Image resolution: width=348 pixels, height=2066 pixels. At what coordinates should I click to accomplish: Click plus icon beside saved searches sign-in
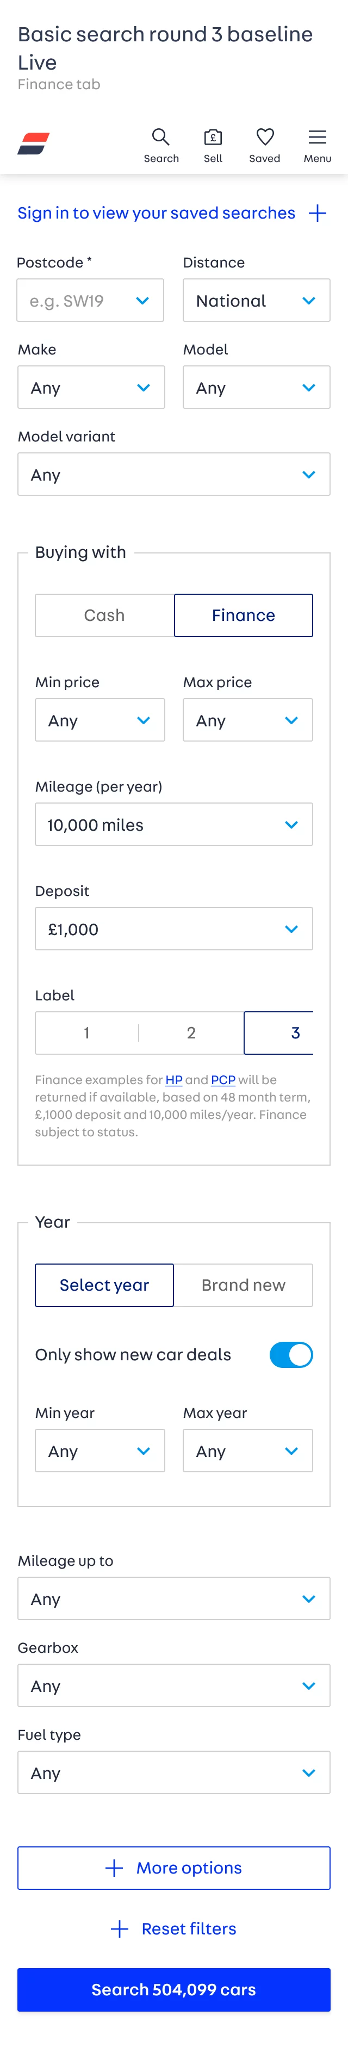318,213
